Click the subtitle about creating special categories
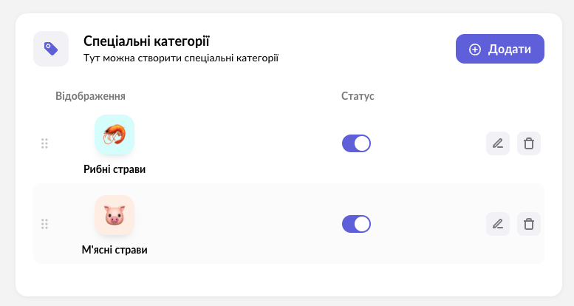The image size is (574, 306). [x=181, y=57]
